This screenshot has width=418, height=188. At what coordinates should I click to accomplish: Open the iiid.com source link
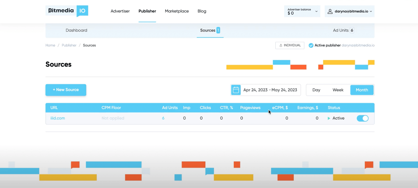tap(58, 118)
